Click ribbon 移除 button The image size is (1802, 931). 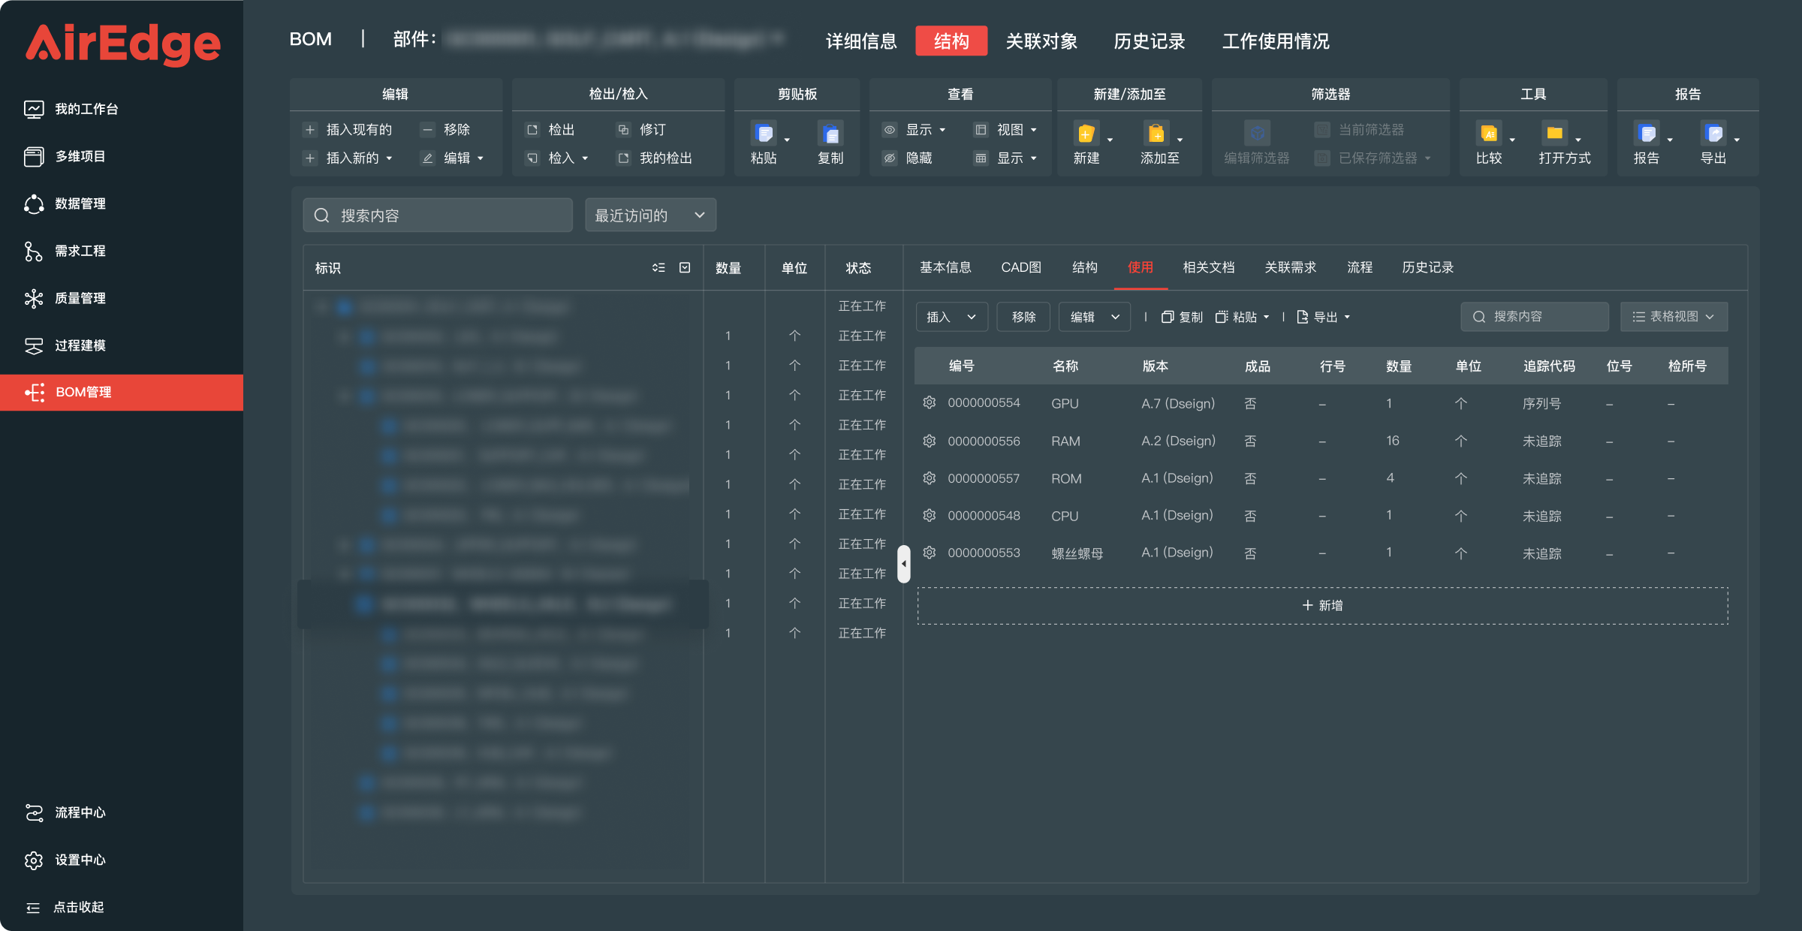point(446,130)
